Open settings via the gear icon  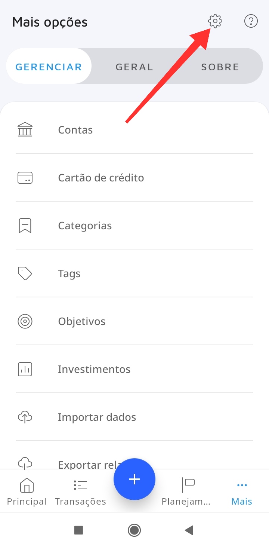(x=215, y=21)
